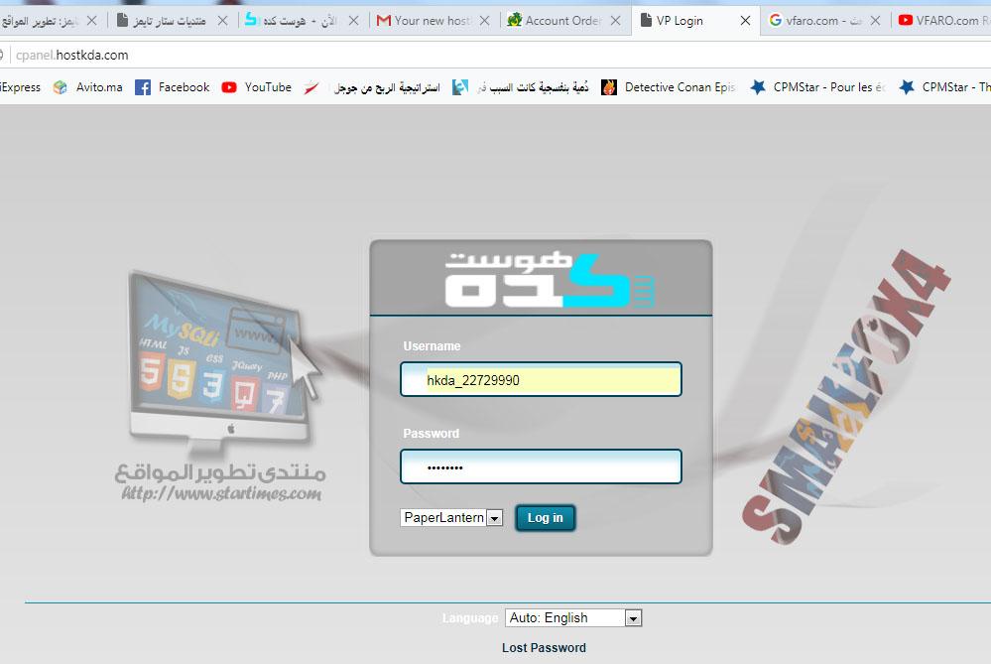
Task: Switch to the Your new host Gmail tab
Action: [x=433, y=20]
